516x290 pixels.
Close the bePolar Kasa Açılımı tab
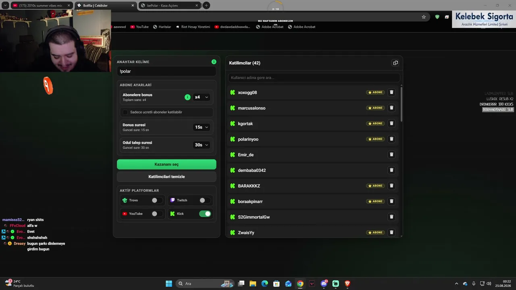tap(196, 6)
